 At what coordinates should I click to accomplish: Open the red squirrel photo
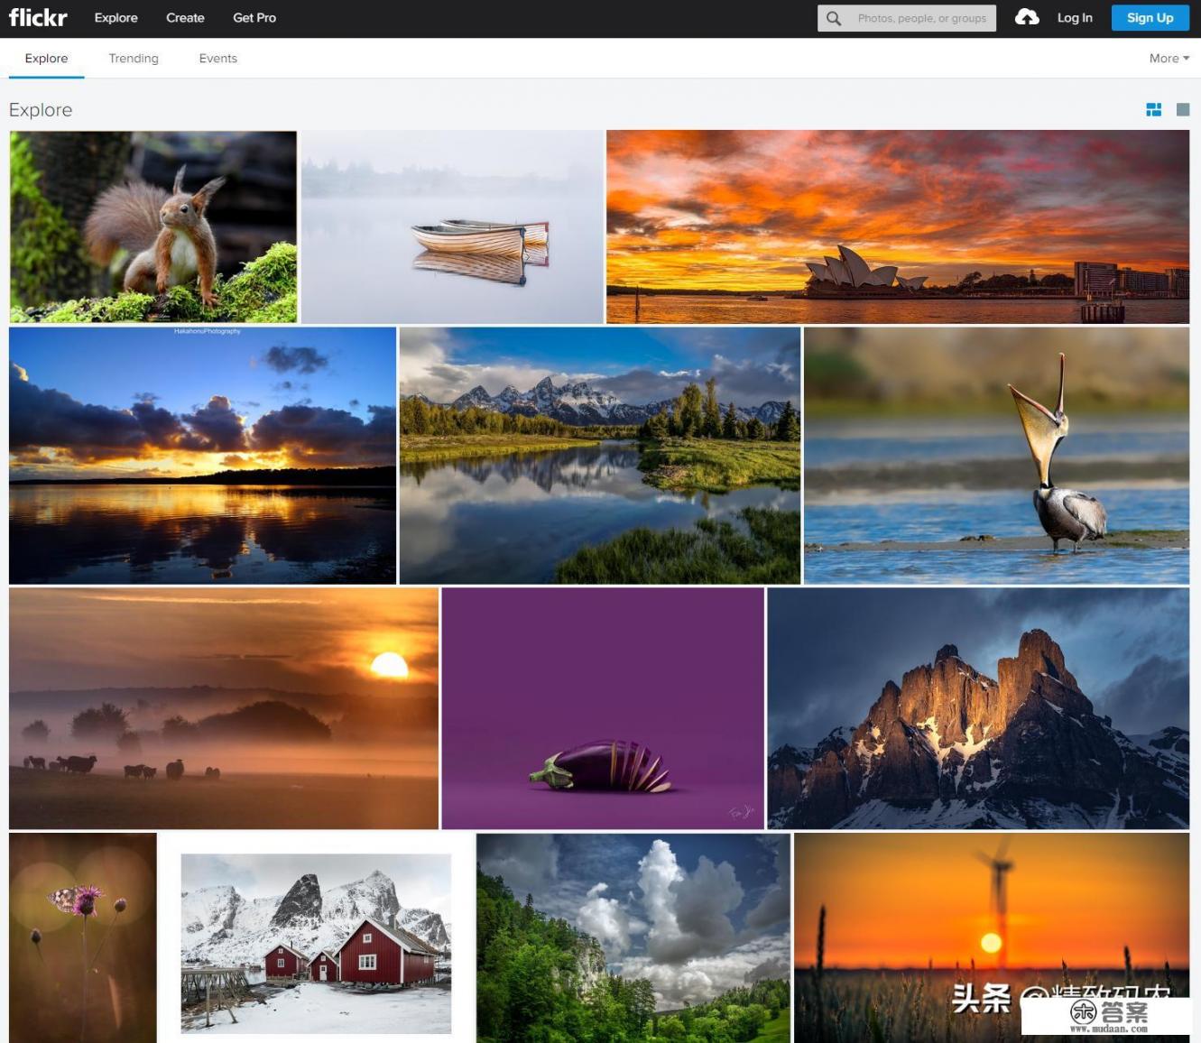153,226
